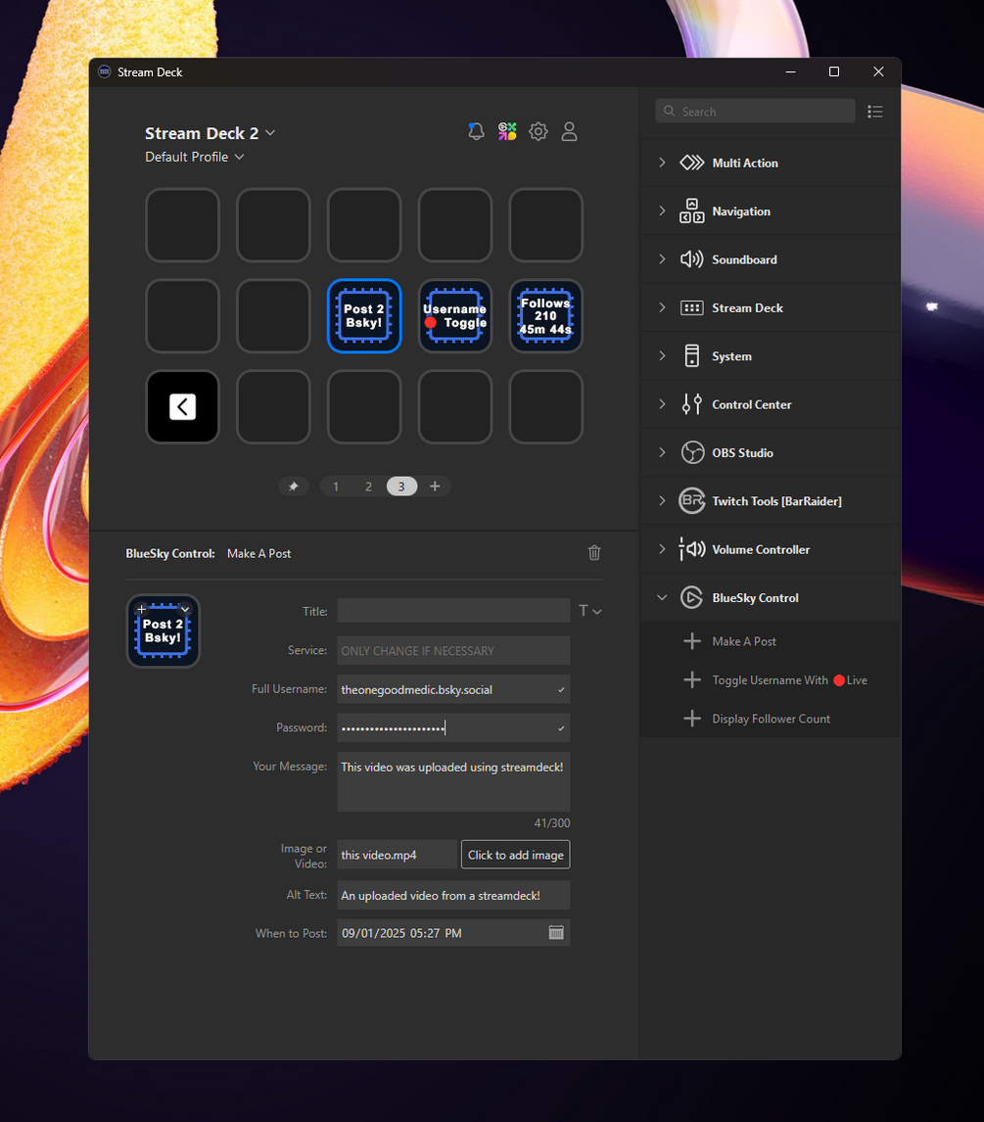Add Display Follower Count plus icon
The height and width of the screenshot is (1122, 984).
(692, 719)
